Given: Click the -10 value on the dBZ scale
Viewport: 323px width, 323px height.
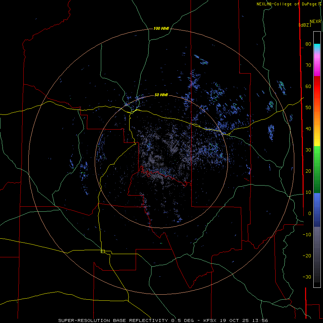Looking at the screenshot, I should coord(307,234).
